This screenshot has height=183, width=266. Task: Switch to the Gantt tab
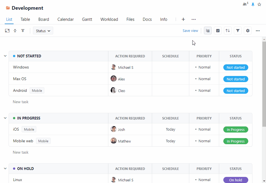tap(87, 19)
